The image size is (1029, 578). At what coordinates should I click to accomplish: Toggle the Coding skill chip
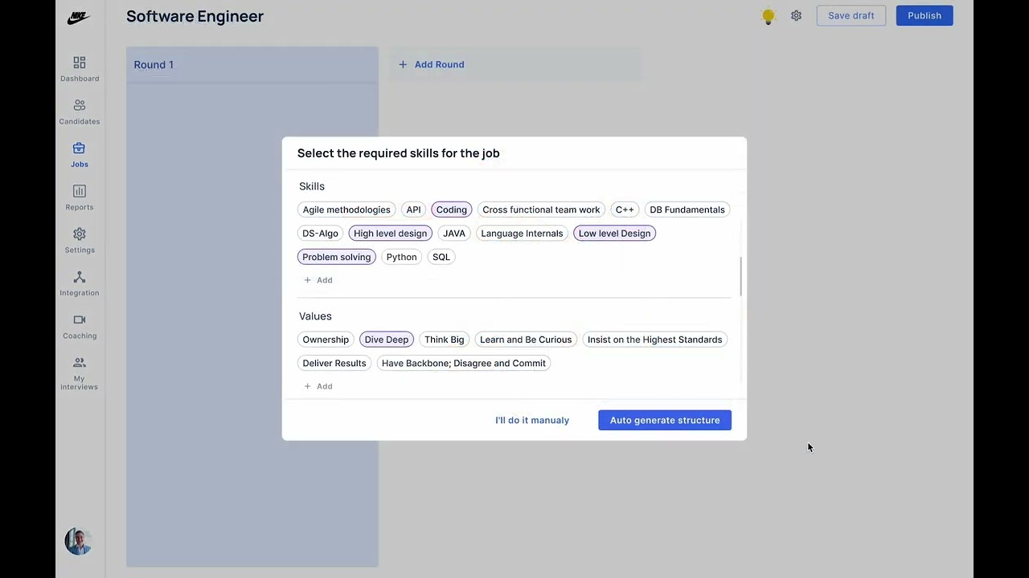[451, 210]
